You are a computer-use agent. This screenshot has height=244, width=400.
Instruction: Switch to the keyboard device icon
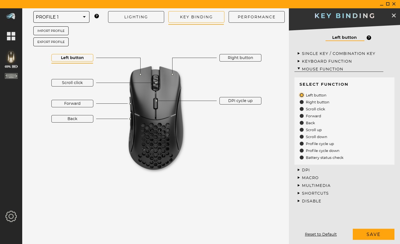[x=11, y=76]
